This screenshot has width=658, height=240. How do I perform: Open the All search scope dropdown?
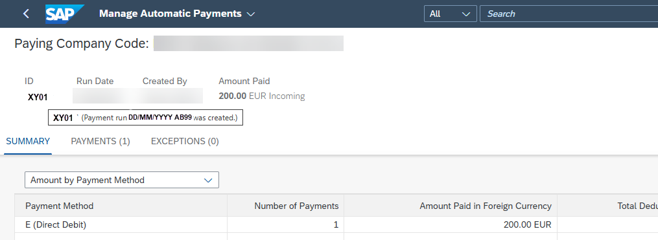[451, 14]
